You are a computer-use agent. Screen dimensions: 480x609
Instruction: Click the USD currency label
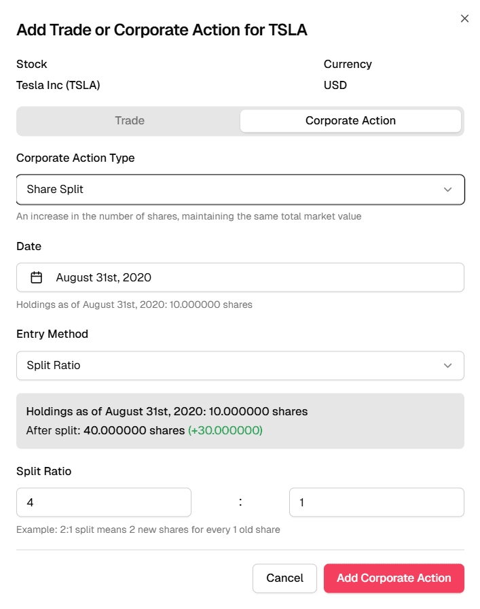coord(334,85)
